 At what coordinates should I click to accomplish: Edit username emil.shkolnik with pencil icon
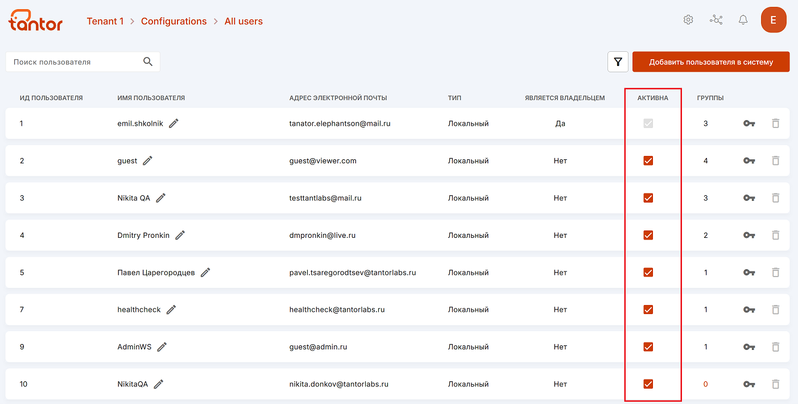(x=173, y=123)
